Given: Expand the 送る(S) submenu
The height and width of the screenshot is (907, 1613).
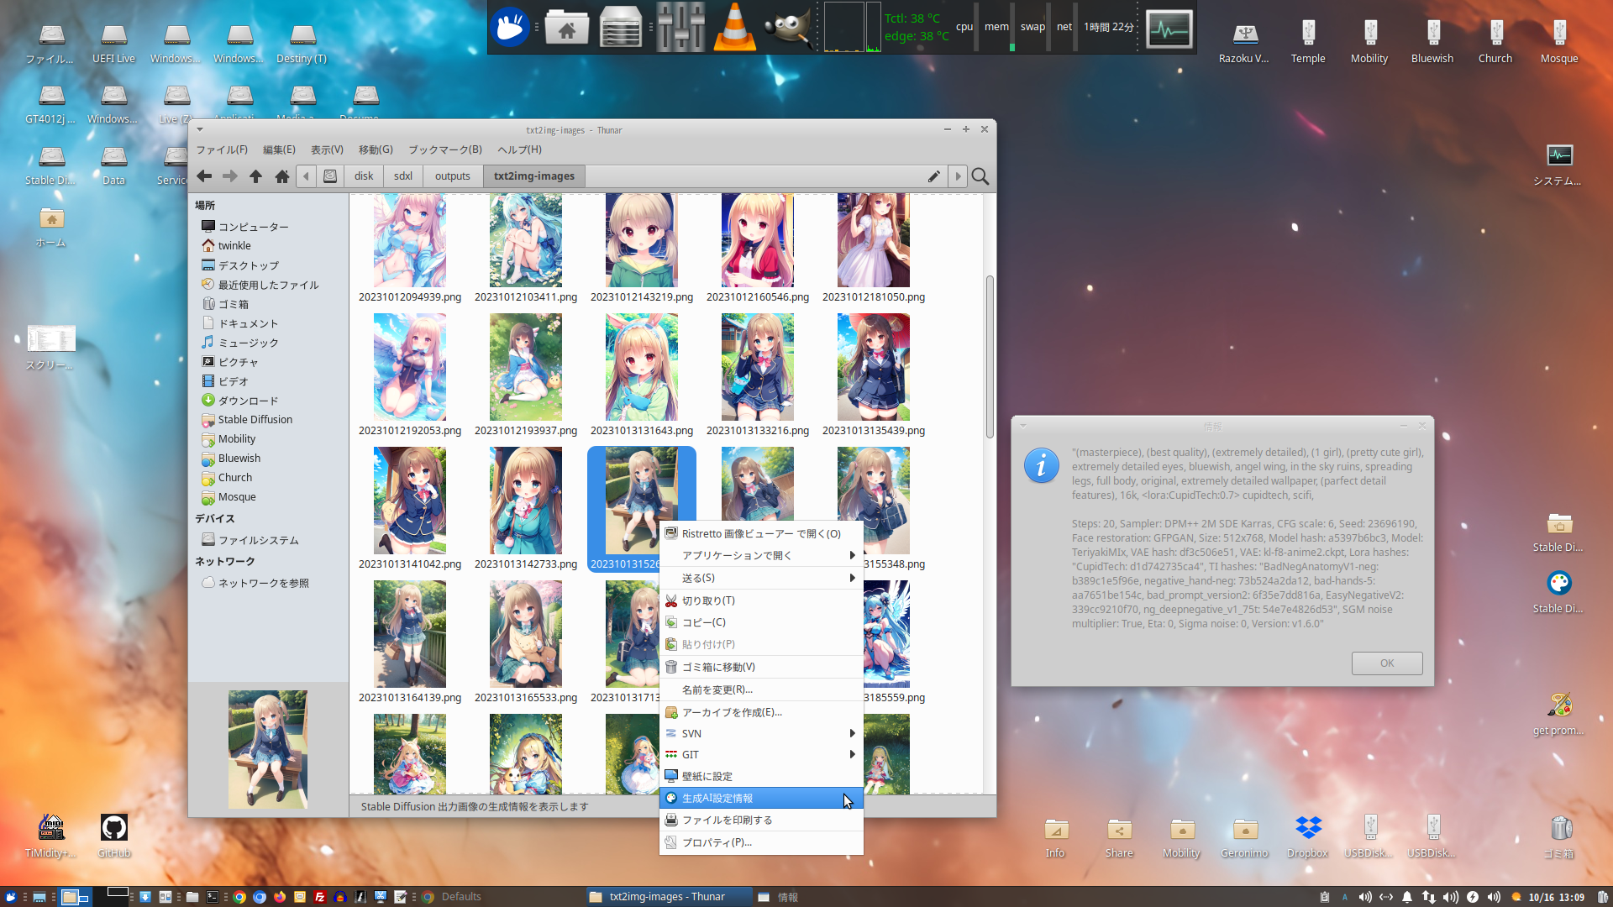Looking at the screenshot, I should (x=761, y=579).
